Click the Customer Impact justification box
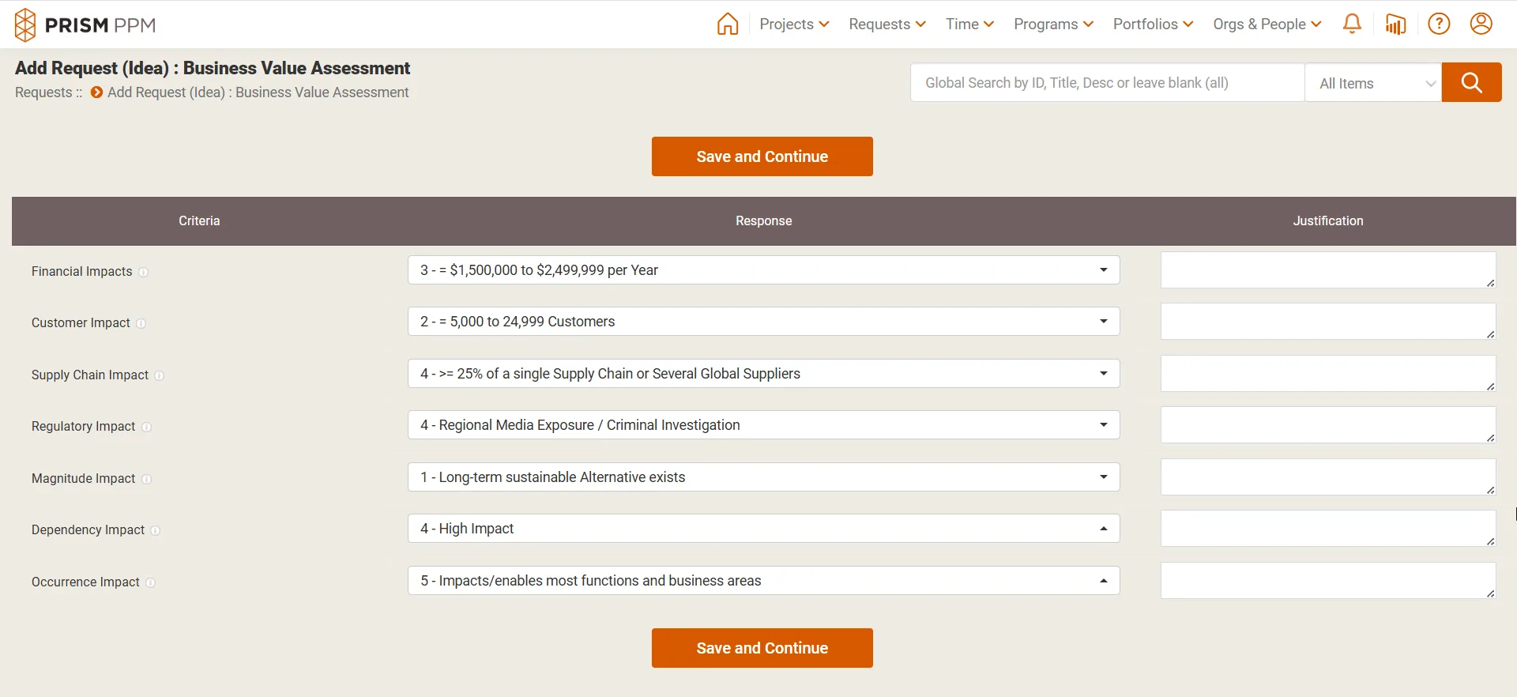The image size is (1517, 697). pyautogui.click(x=1328, y=321)
